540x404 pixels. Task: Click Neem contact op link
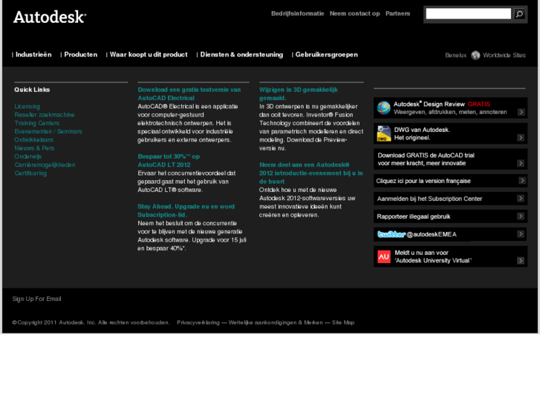355,13
